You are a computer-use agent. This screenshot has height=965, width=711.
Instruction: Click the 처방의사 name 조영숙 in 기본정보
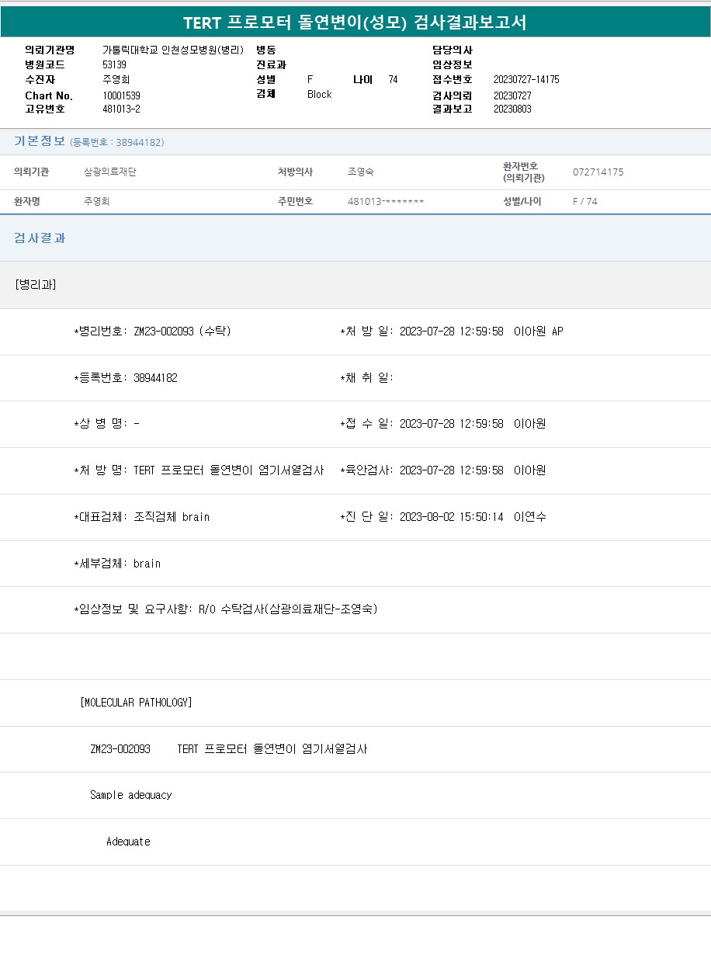coord(360,172)
